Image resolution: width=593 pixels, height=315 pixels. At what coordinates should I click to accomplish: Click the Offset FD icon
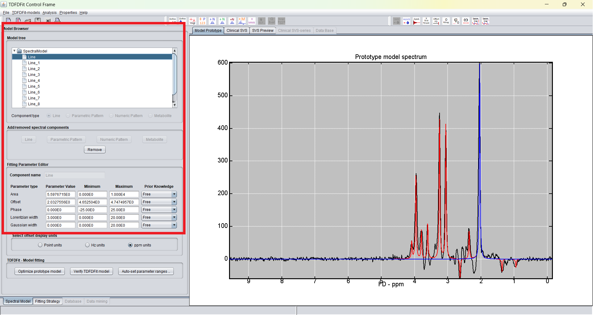(x=436, y=21)
